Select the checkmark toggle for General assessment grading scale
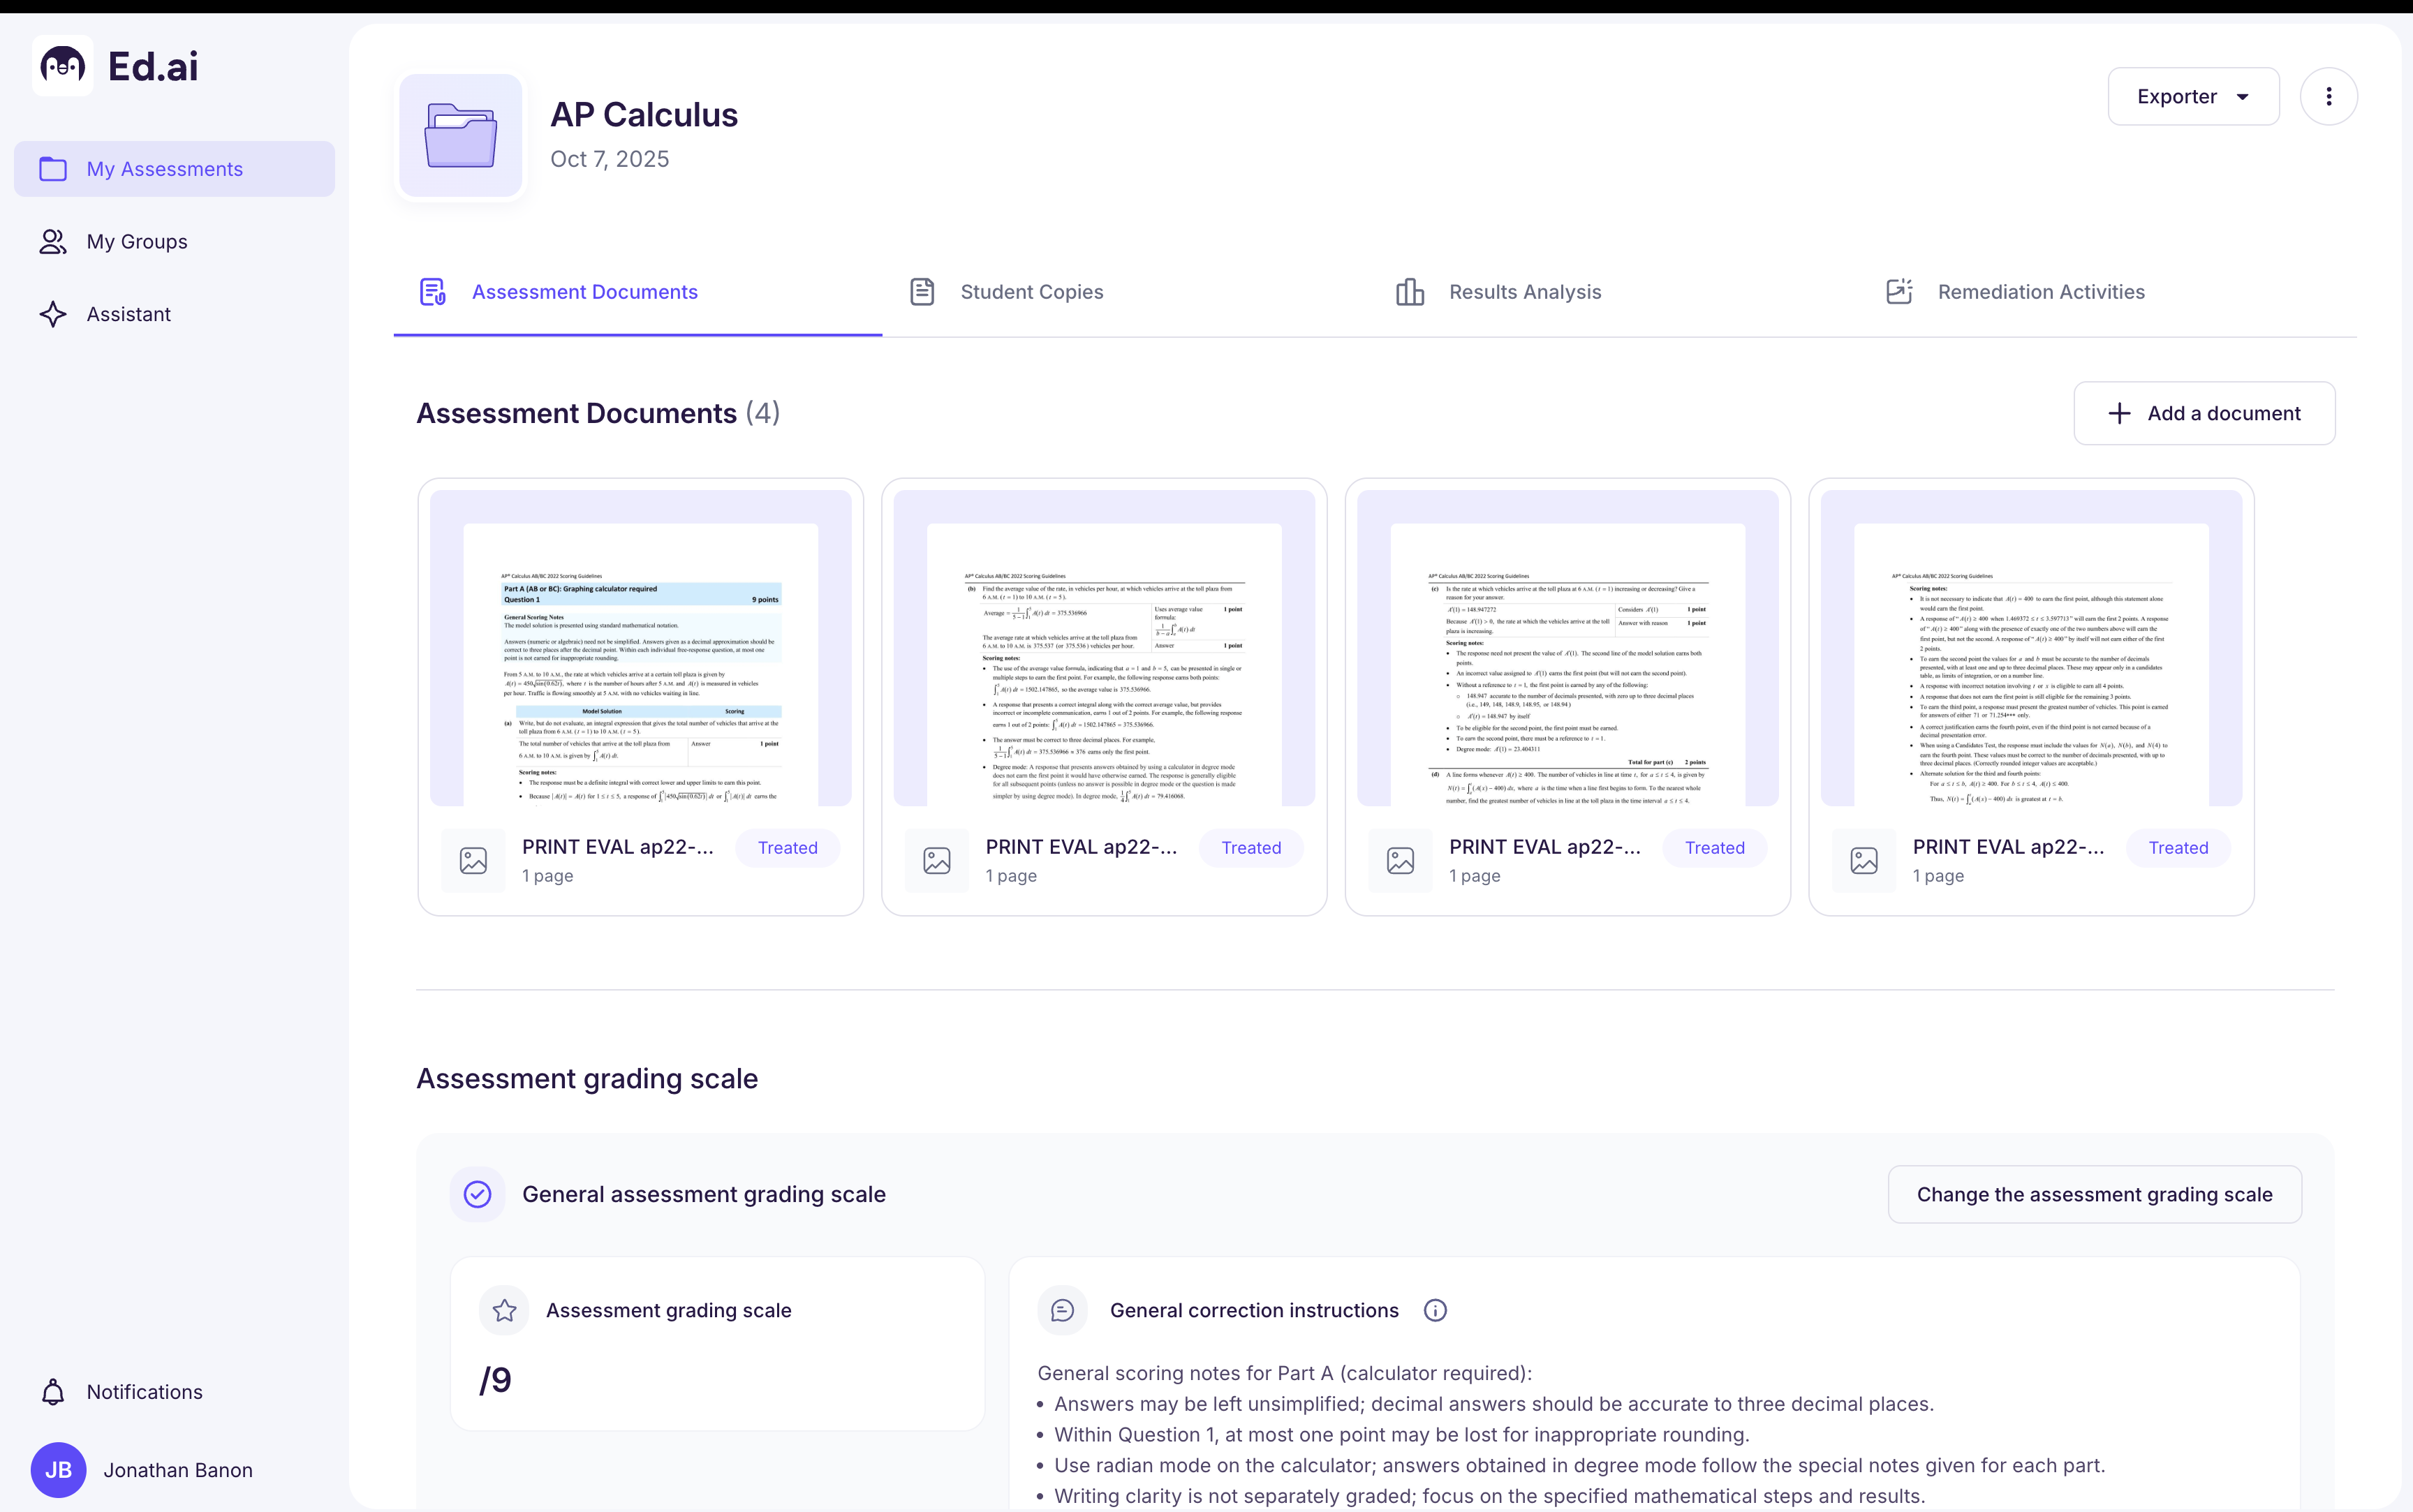This screenshot has width=2413, height=1512. tap(477, 1194)
